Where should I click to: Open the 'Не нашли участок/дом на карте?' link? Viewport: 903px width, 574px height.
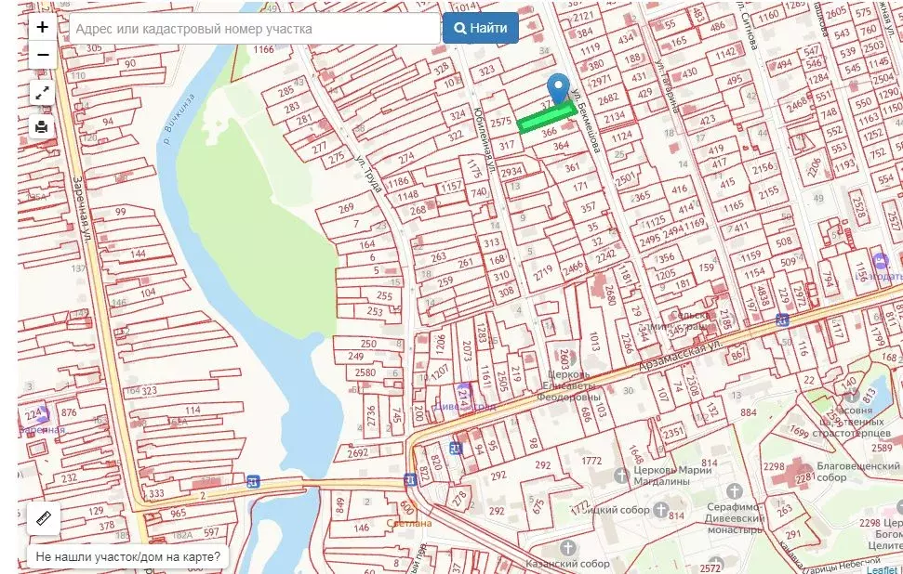(x=128, y=557)
